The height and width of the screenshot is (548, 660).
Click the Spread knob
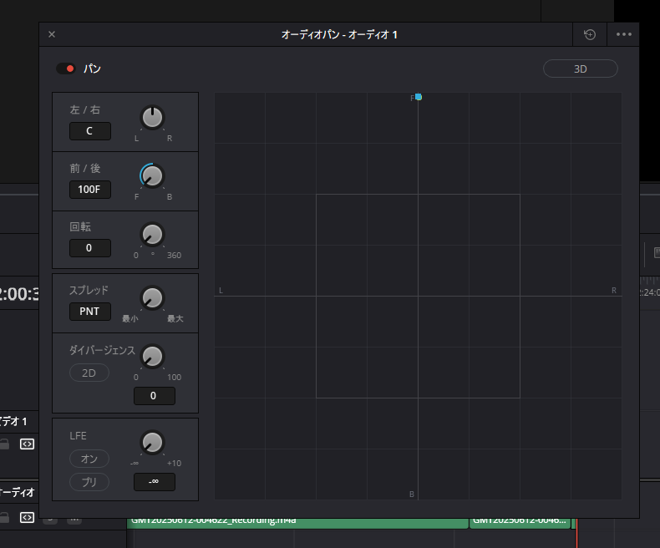click(x=152, y=297)
